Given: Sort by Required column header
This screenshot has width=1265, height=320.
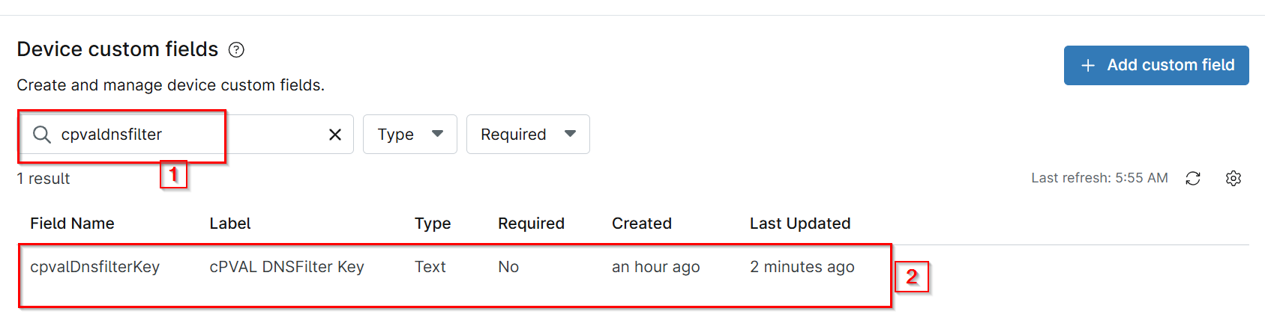Looking at the screenshot, I should [531, 224].
